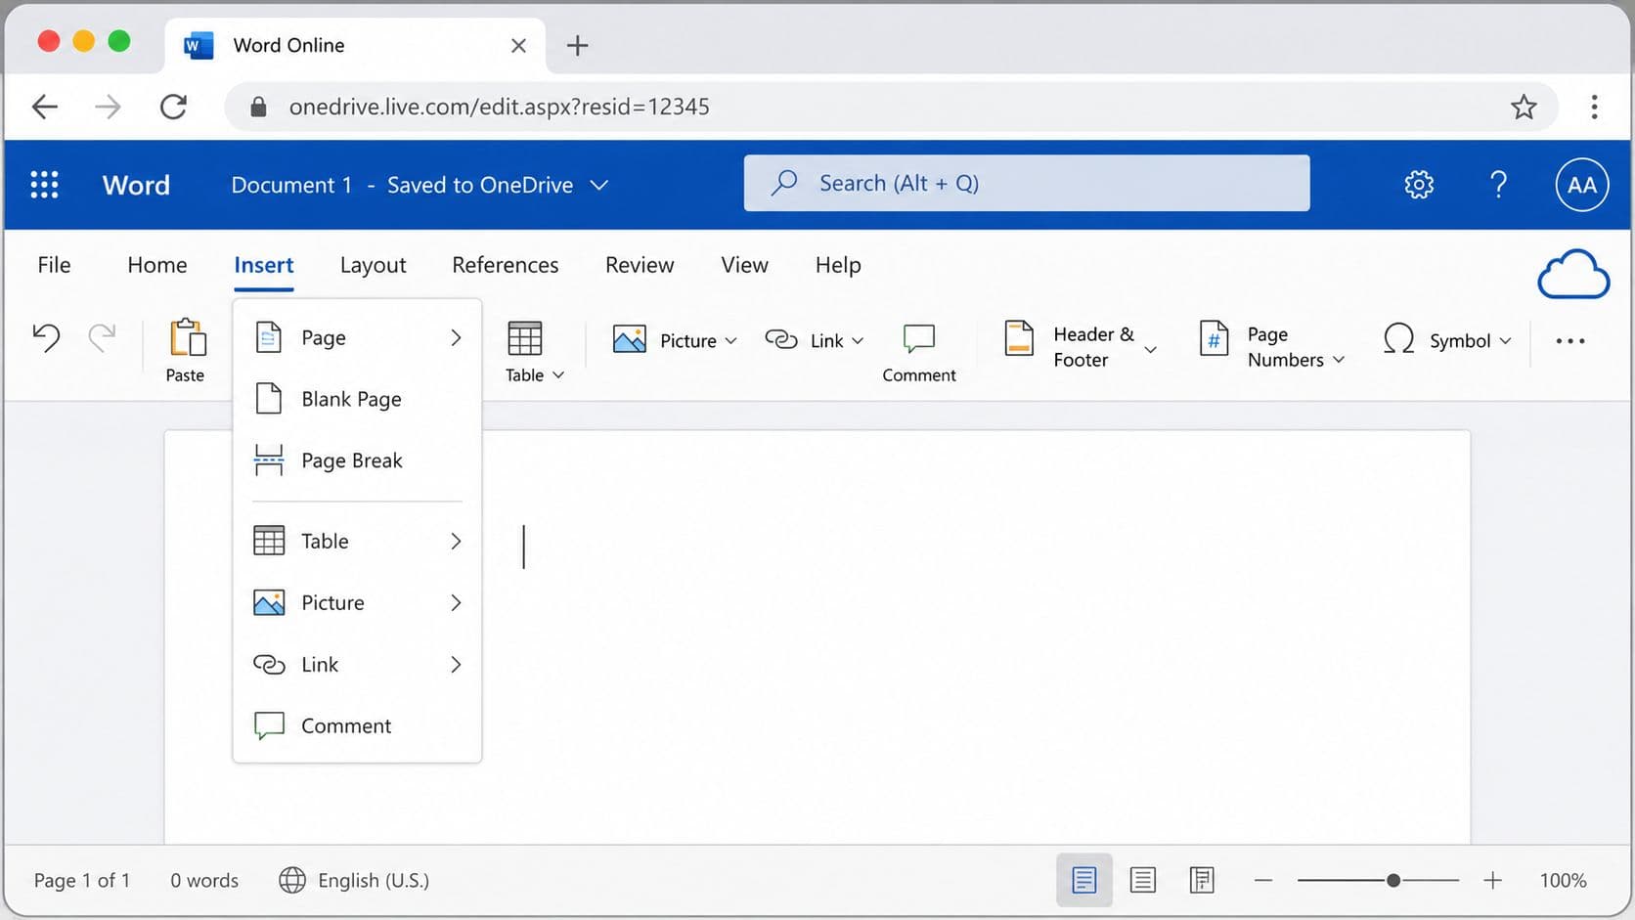This screenshot has height=920, width=1635.
Task: Open the File tab
Action: point(54,265)
